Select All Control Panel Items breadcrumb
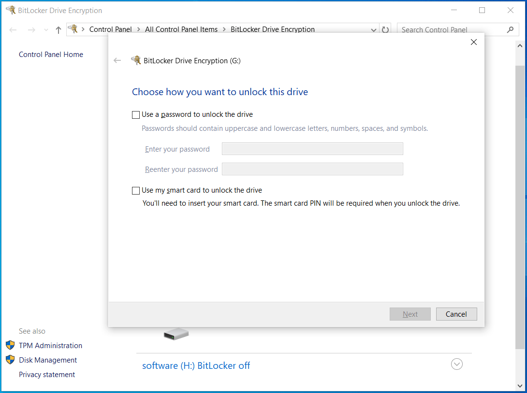Image resolution: width=527 pixels, height=393 pixels. [181, 29]
